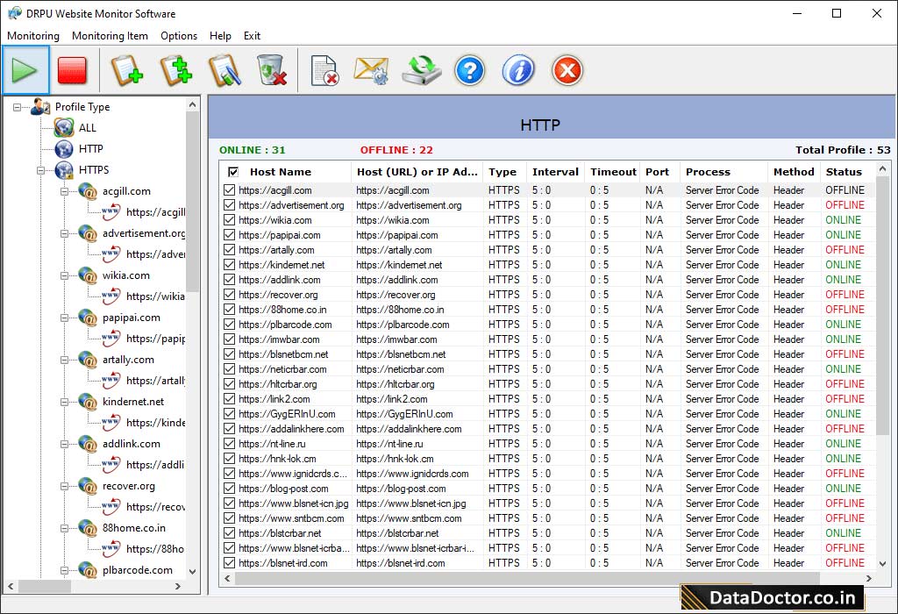Select the ALL profile type
898x614 pixels.
pos(87,128)
